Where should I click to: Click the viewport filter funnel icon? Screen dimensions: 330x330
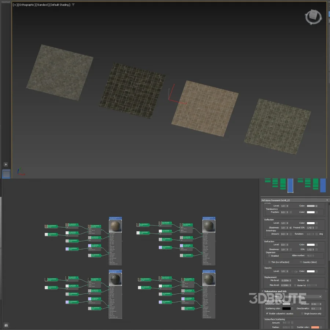coord(73,5)
